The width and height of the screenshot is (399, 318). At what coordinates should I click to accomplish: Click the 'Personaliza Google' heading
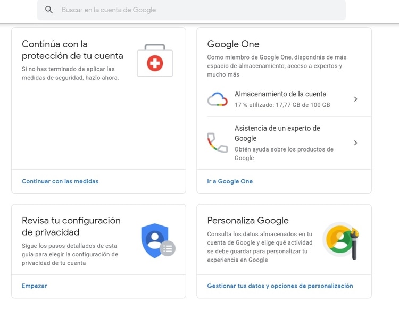click(248, 221)
